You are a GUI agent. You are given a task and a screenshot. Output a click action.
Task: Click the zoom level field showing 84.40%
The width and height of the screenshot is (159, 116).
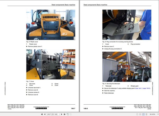click(152, 114)
